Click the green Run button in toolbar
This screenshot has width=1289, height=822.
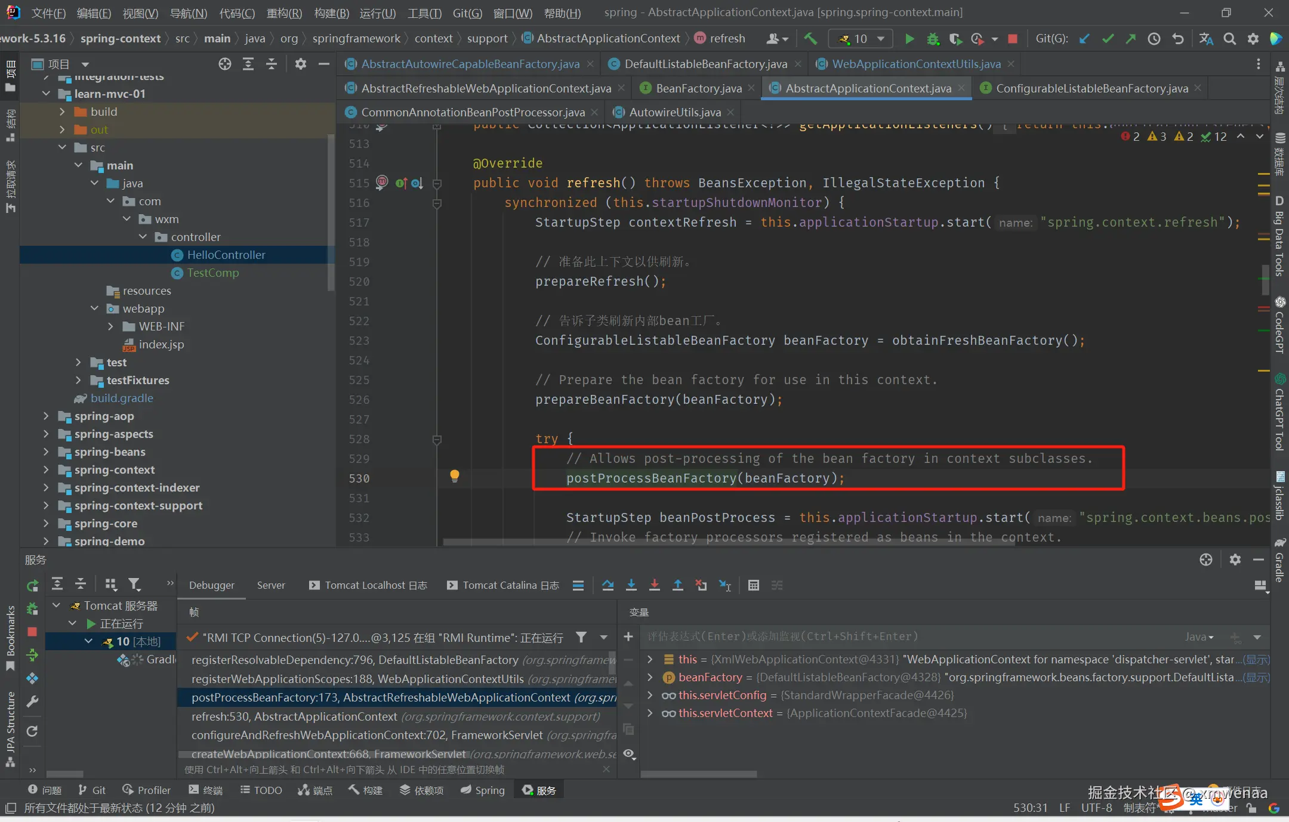[909, 39]
